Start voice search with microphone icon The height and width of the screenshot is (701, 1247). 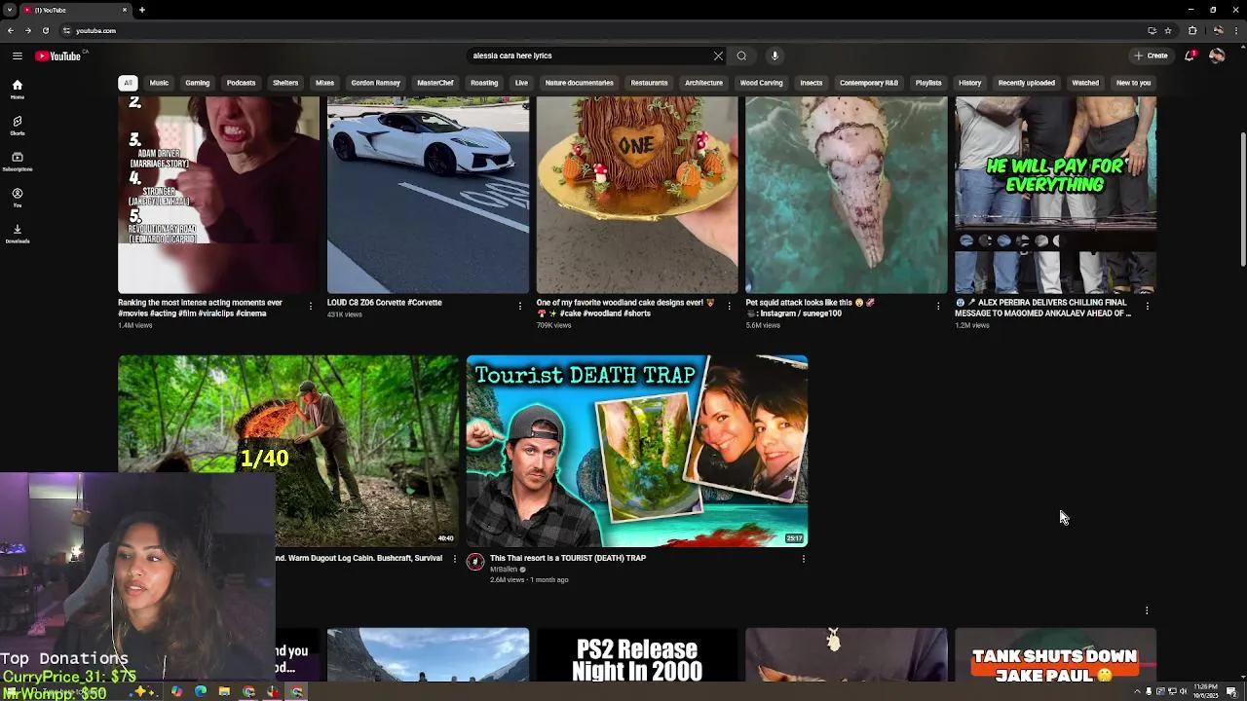(775, 55)
